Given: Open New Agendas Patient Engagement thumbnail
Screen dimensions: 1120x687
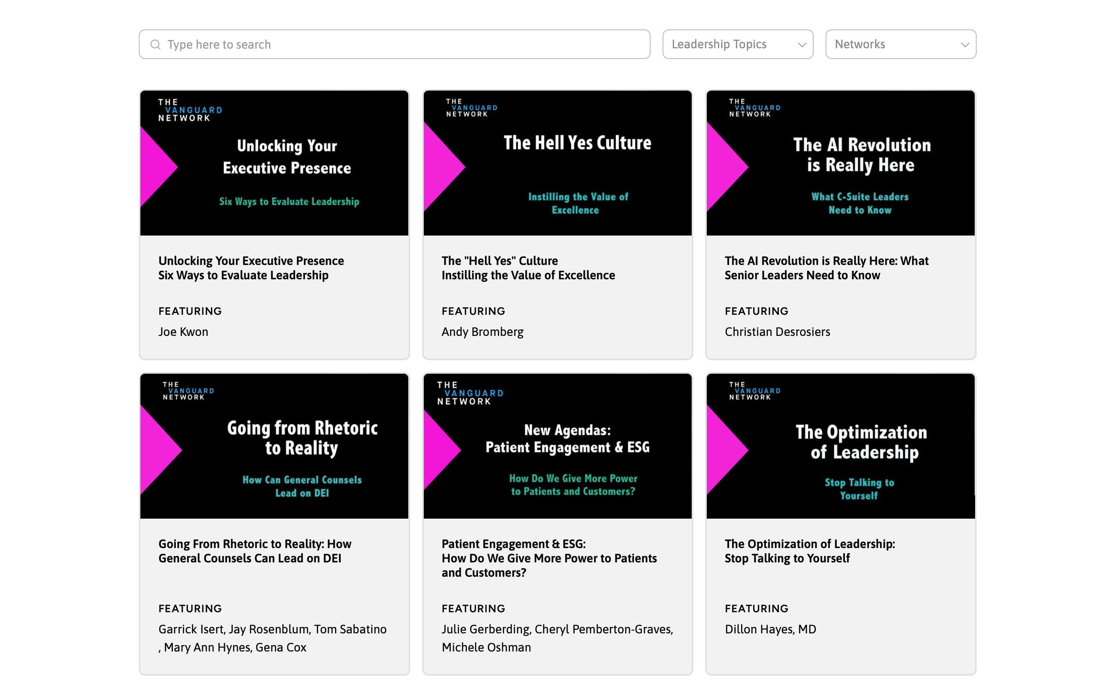Looking at the screenshot, I should [557, 446].
